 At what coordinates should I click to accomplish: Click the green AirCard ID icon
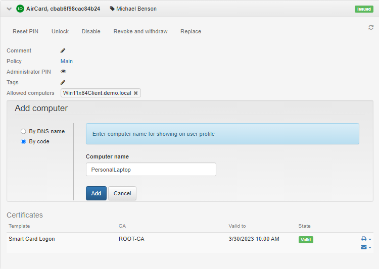pos(20,9)
